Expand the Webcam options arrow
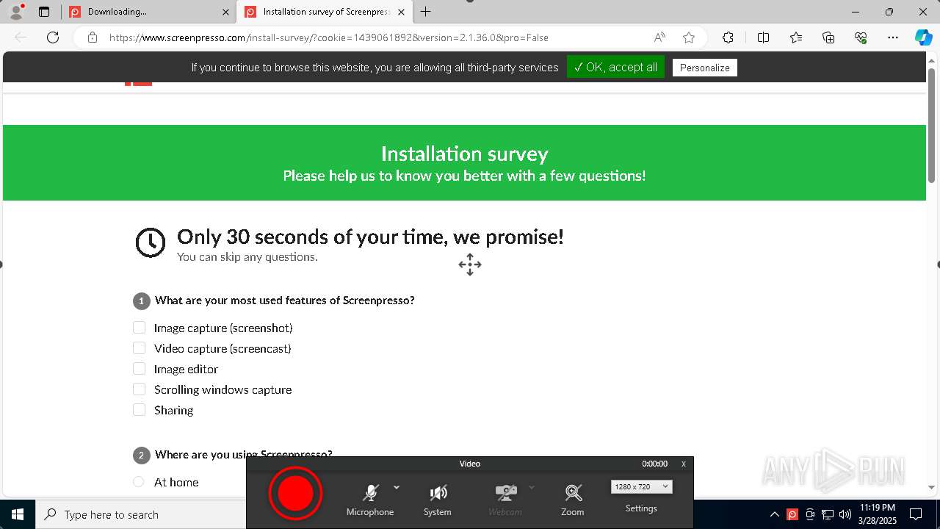 (532, 487)
